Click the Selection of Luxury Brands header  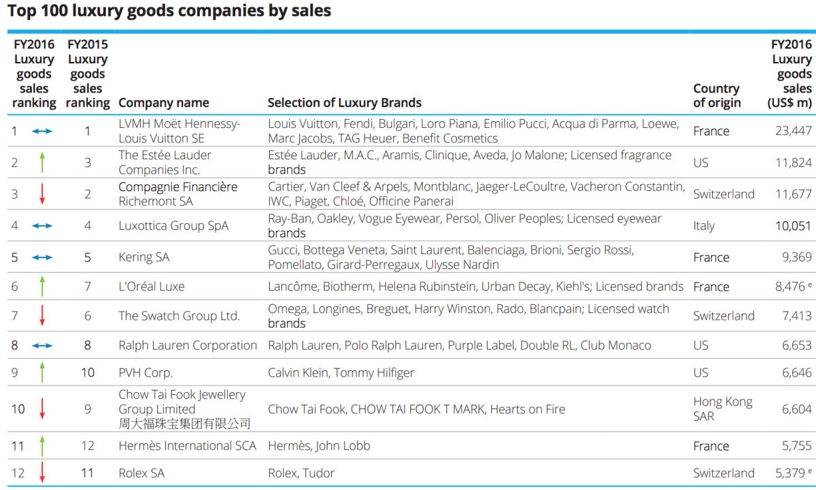(x=345, y=103)
